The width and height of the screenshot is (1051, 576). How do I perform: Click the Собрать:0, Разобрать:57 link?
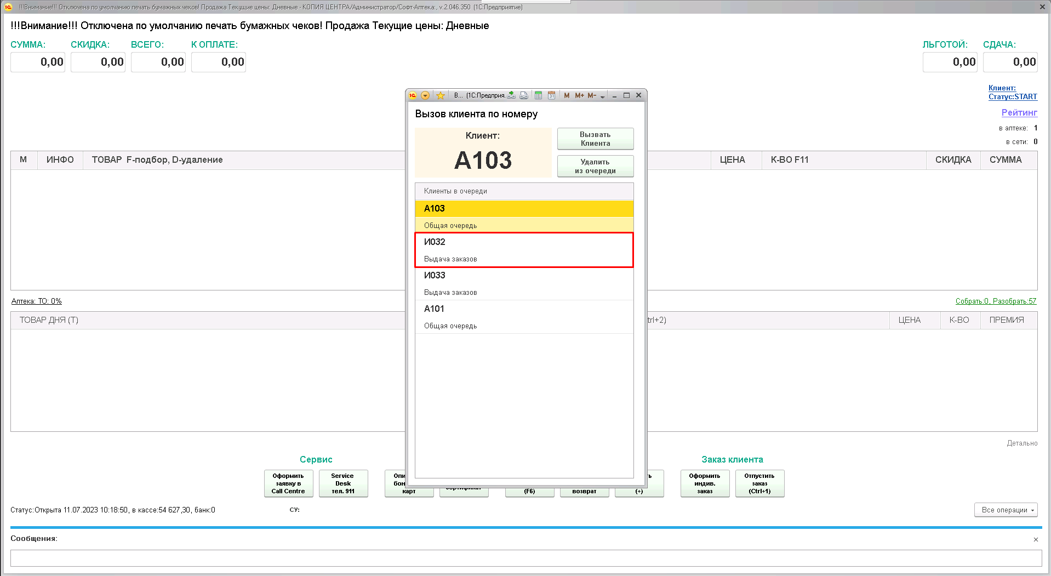[x=996, y=301]
